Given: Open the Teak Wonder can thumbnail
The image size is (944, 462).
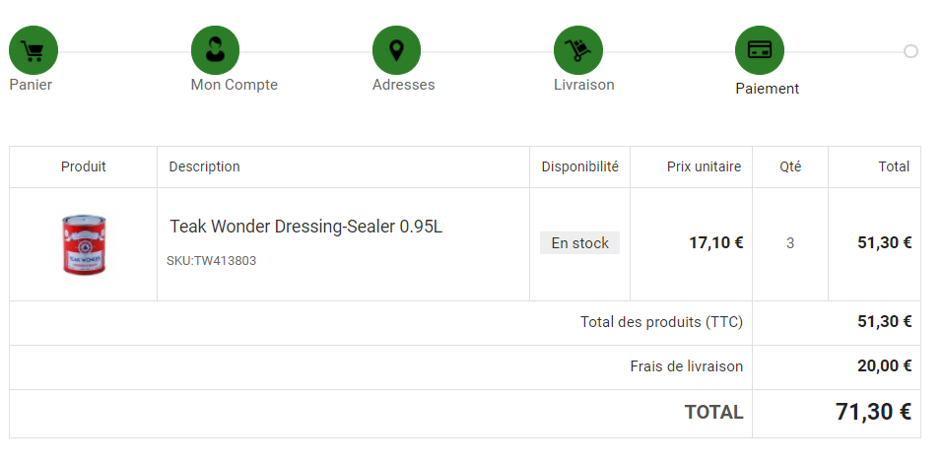Looking at the screenshot, I should (83, 244).
